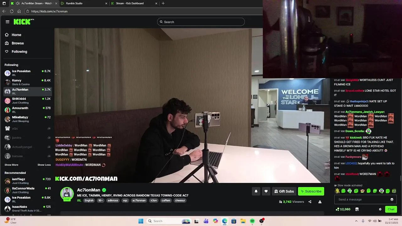Click the n3on tag
The width and height of the screenshot is (402, 226).
154,201
